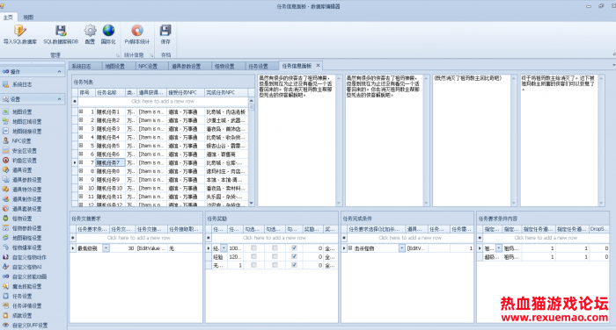The width and height of the screenshot is (616, 330).
Task: Open 地图区域设置 sidebar item
Action: point(26,121)
